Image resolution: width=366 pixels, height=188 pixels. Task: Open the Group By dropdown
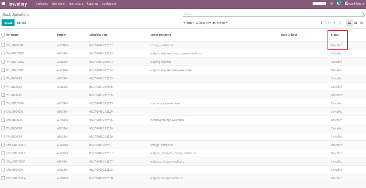203,23
